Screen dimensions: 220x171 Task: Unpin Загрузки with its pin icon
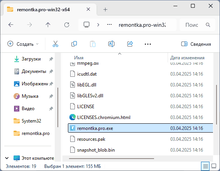51,59
